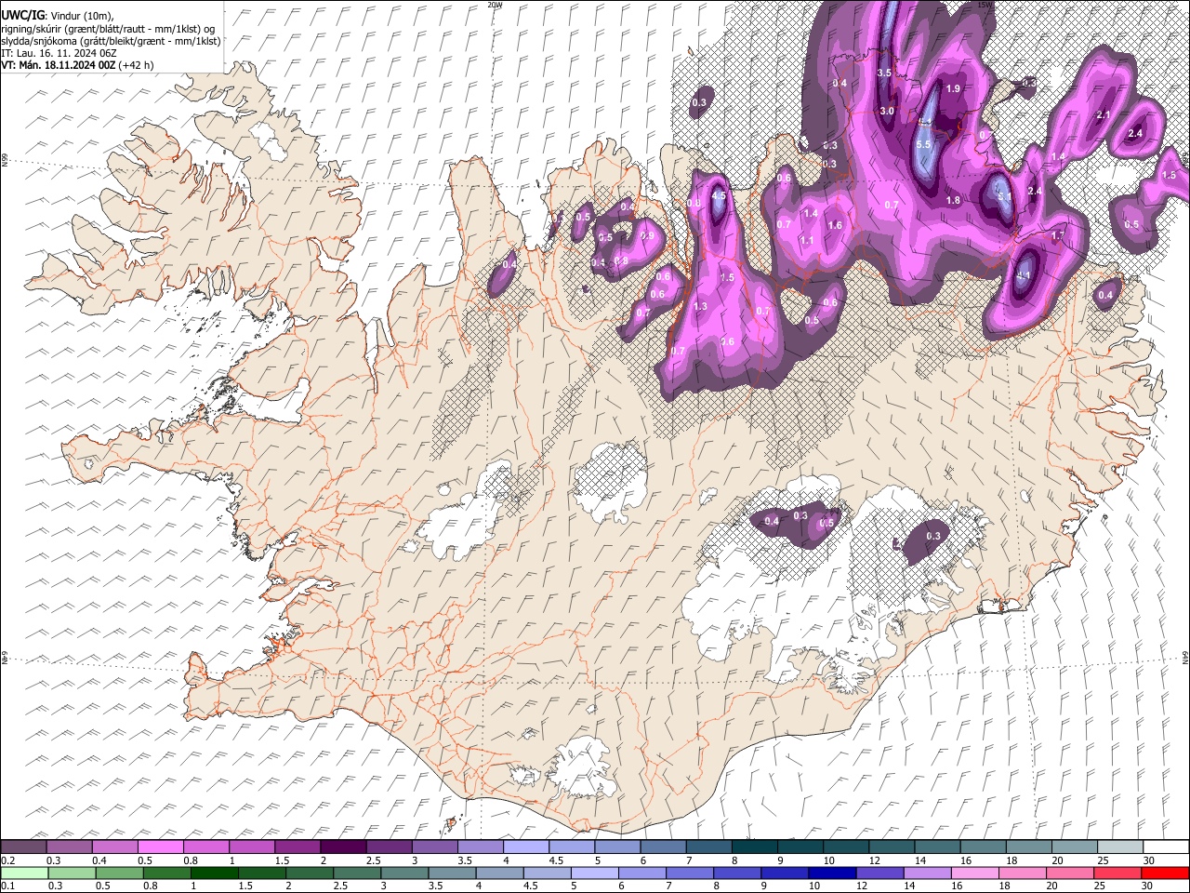Click the 1.8 precipitation value label
This screenshot has height=893, width=1190.
[x=953, y=200]
